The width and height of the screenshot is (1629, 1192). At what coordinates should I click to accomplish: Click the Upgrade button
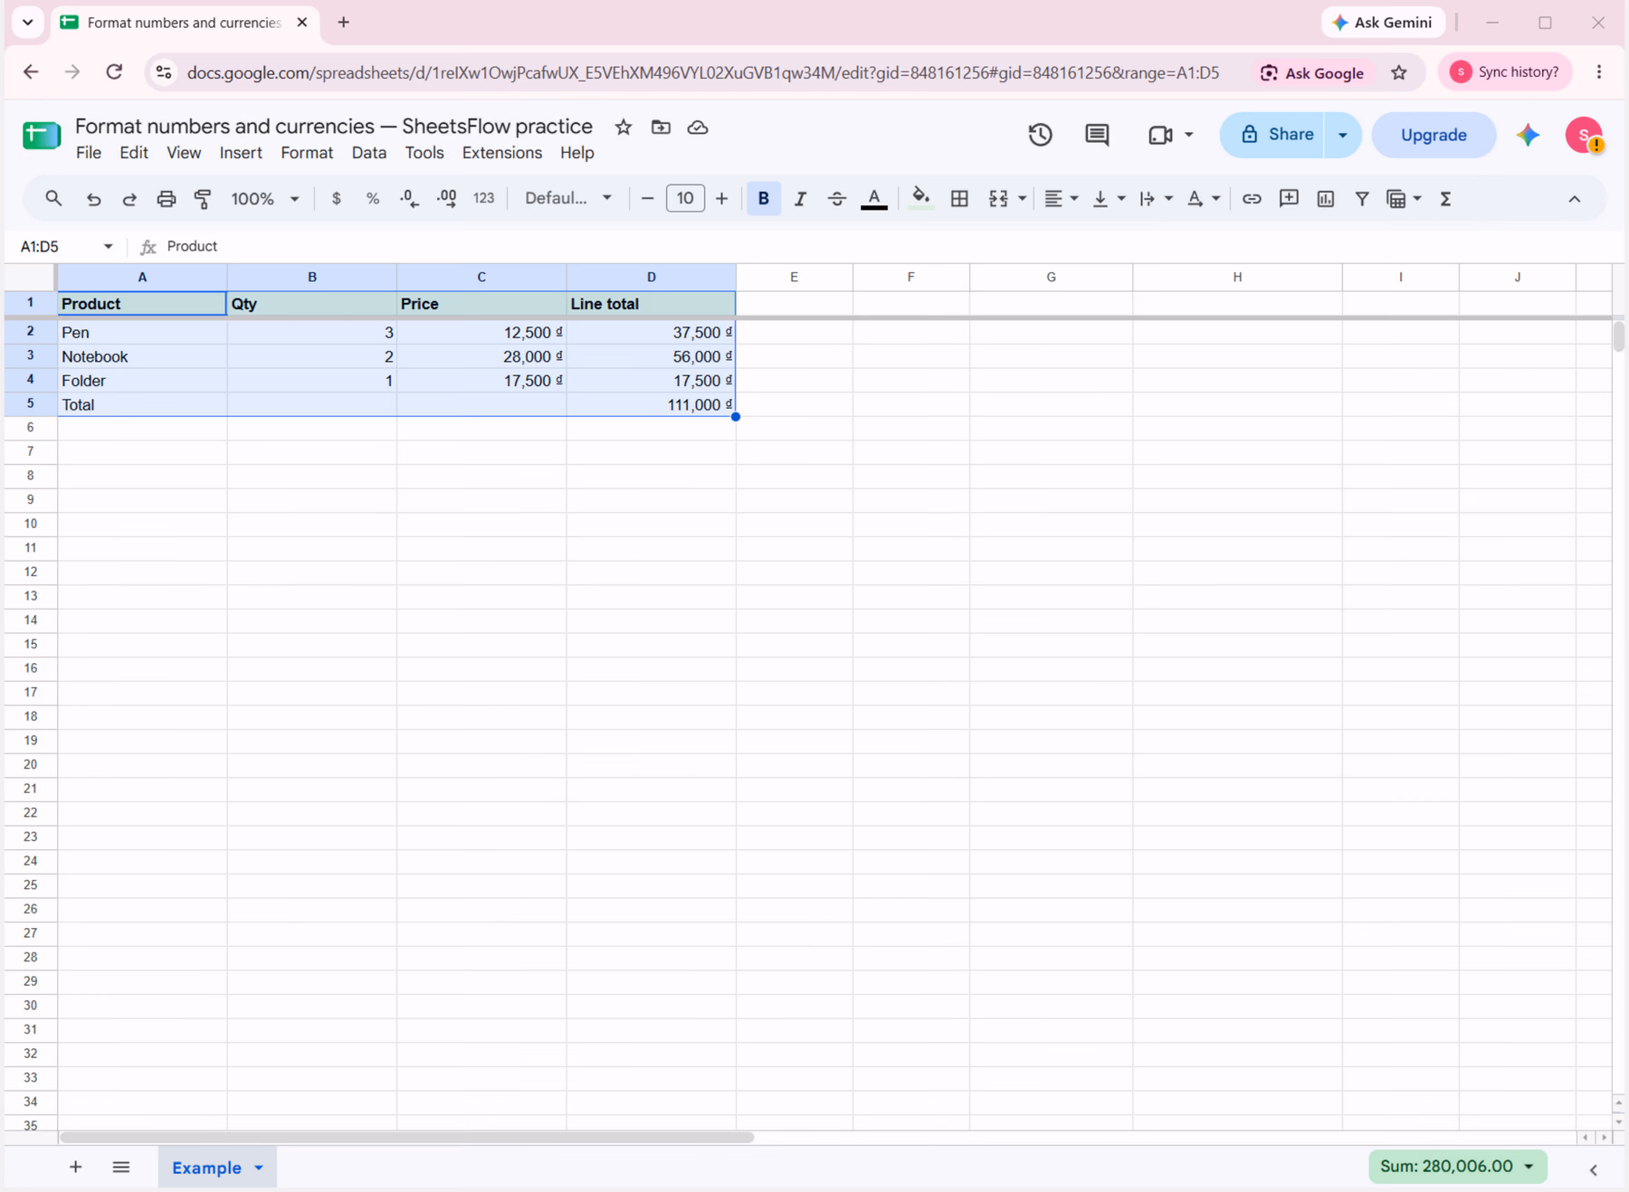click(1434, 135)
